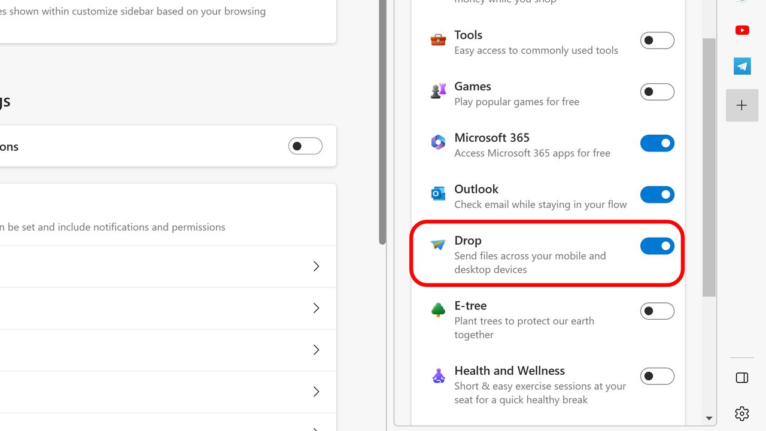Click the scroll down arrow of sidebar panel
The image size is (766, 431).
pos(709,418)
